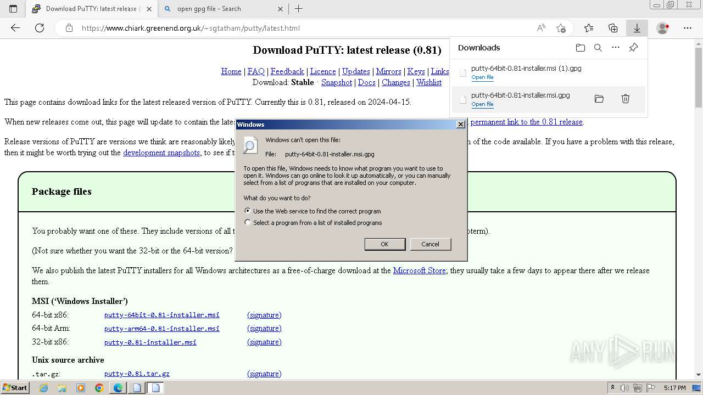Viewport: 703px width, 395px height.
Task: Pin the Downloads panel
Action: coord(633,48)
